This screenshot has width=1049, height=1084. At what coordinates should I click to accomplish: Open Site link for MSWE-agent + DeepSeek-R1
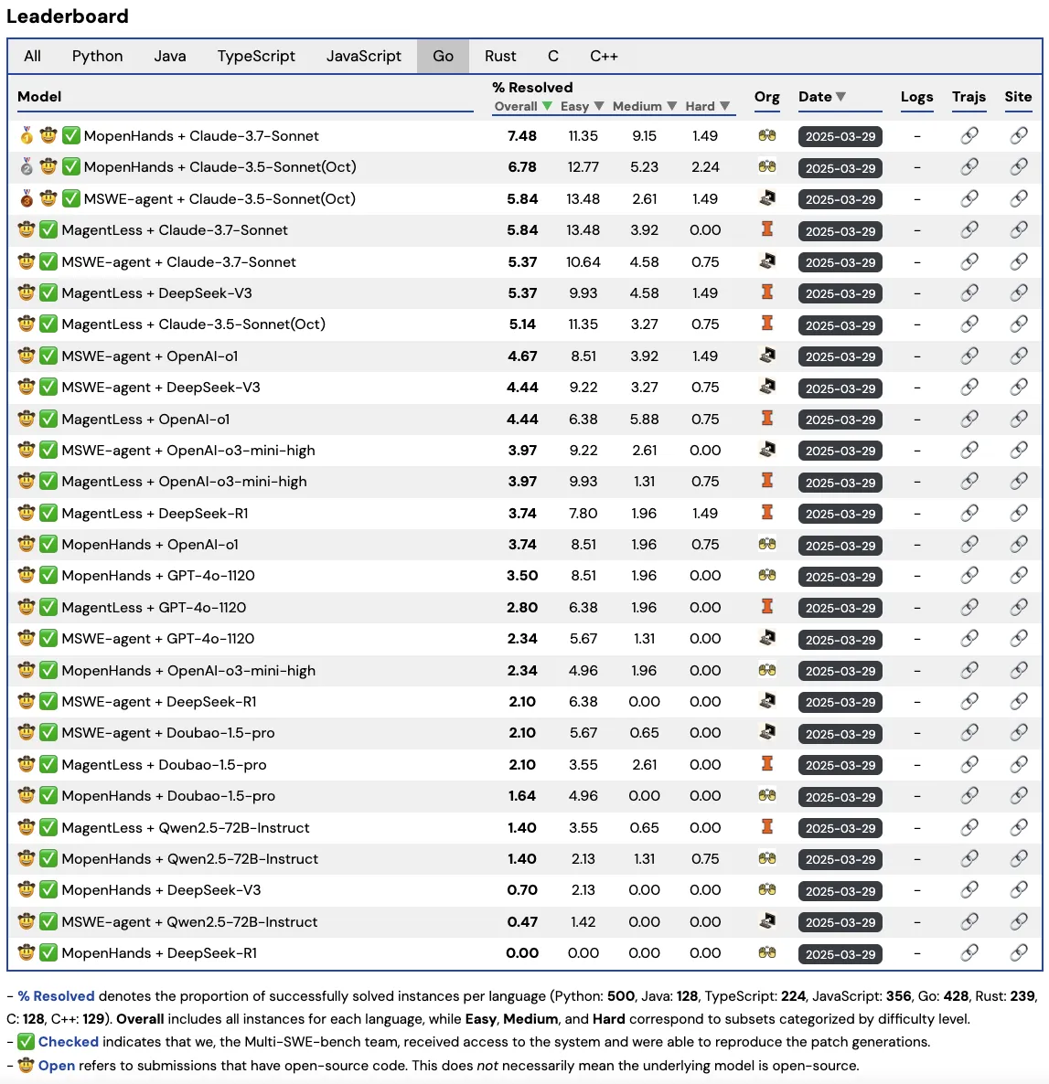pyautogui.click(x=1018, y=701)
